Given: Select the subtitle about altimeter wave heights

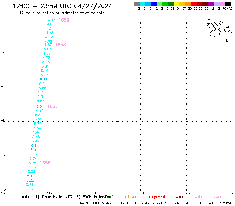Looking at the screenshot, I should [62, 13].
